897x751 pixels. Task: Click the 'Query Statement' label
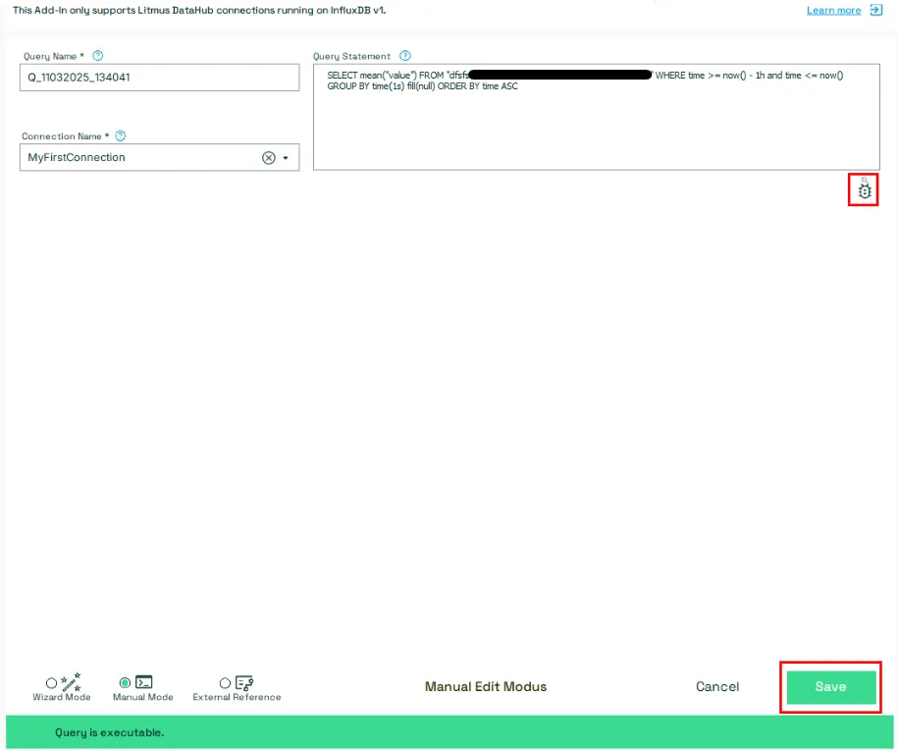(x=351, y=56)
